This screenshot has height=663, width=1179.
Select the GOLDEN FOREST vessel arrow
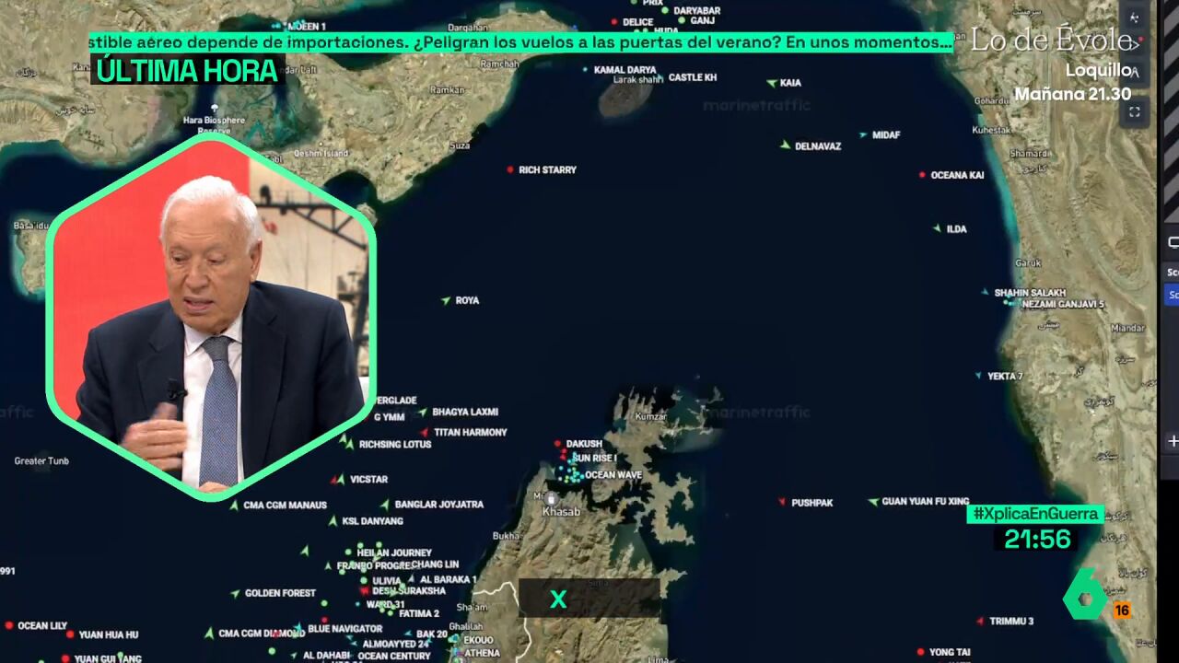pyautogui.click(x=235, y=593)
